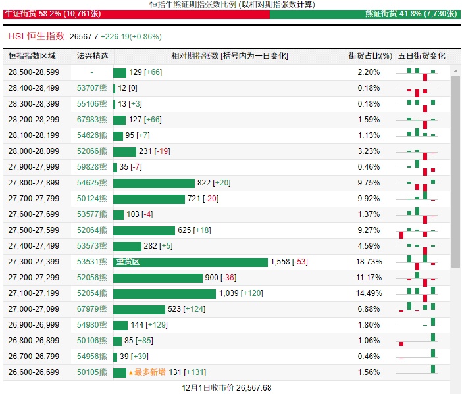Image resolution: width=462 pixels, height=394 pixels.
Task: Click the vertical scrollbar thumb
Action: point(455,171)
